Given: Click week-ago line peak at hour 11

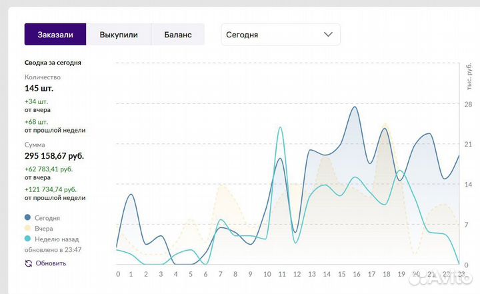Looking at the screenshot, I should tap(280, 127).
